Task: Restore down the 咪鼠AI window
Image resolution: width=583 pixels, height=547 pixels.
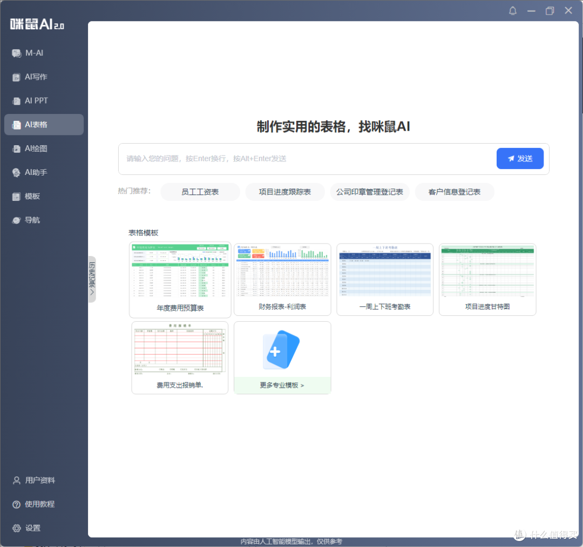Action: (550, 11)
